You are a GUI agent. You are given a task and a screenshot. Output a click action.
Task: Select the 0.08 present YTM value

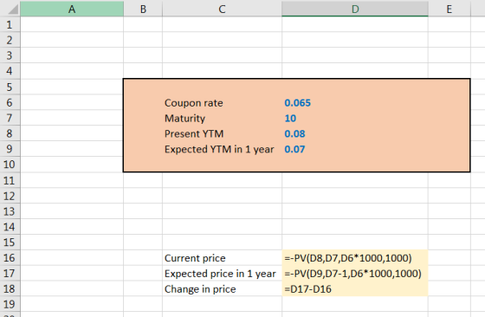pyautogui.click(x=294, y=133)
